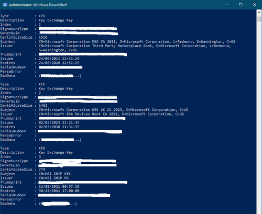Screen dimensions: 262x214
Task: Click the issued date 24/06/2011 22:41:29
Action: [x=59, y=59]
